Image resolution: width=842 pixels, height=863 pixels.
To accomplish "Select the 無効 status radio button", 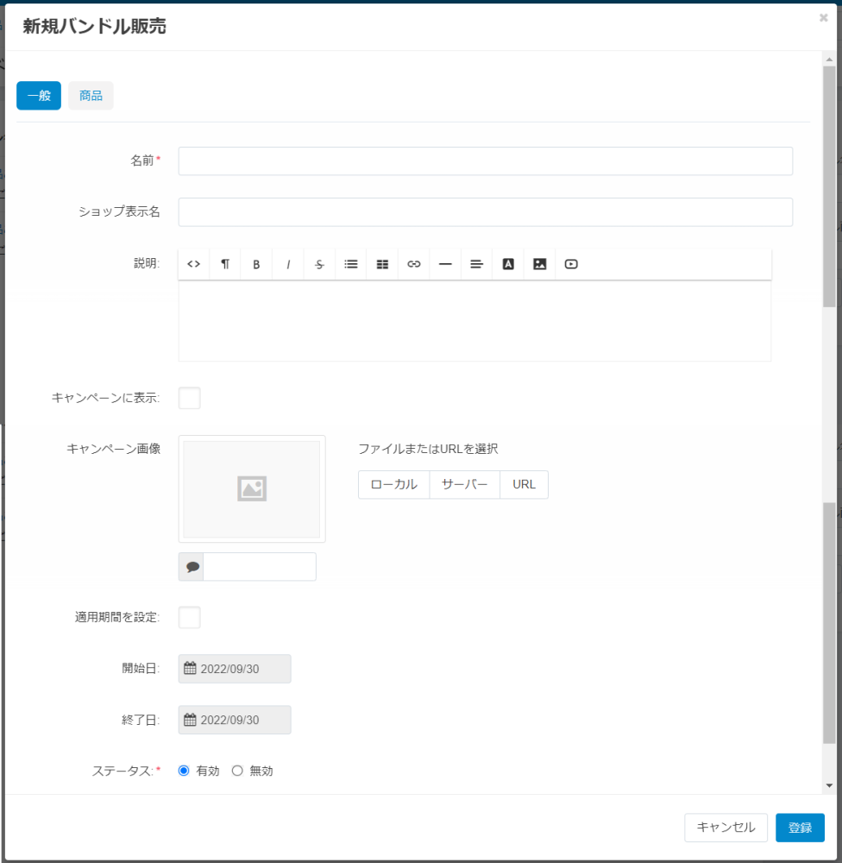I will (237, 771).
